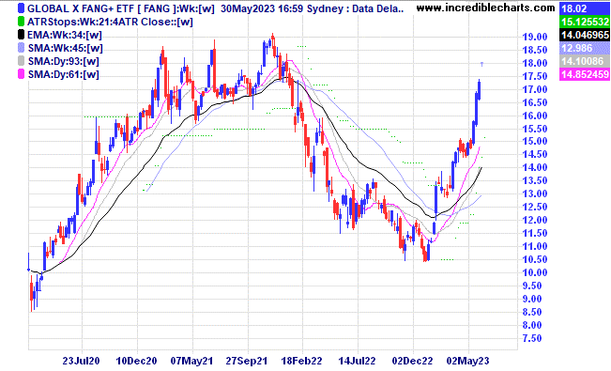Click the 15.00 price axis label
Image resolution: width=611 pixels, height=371 pixels.
535,141
